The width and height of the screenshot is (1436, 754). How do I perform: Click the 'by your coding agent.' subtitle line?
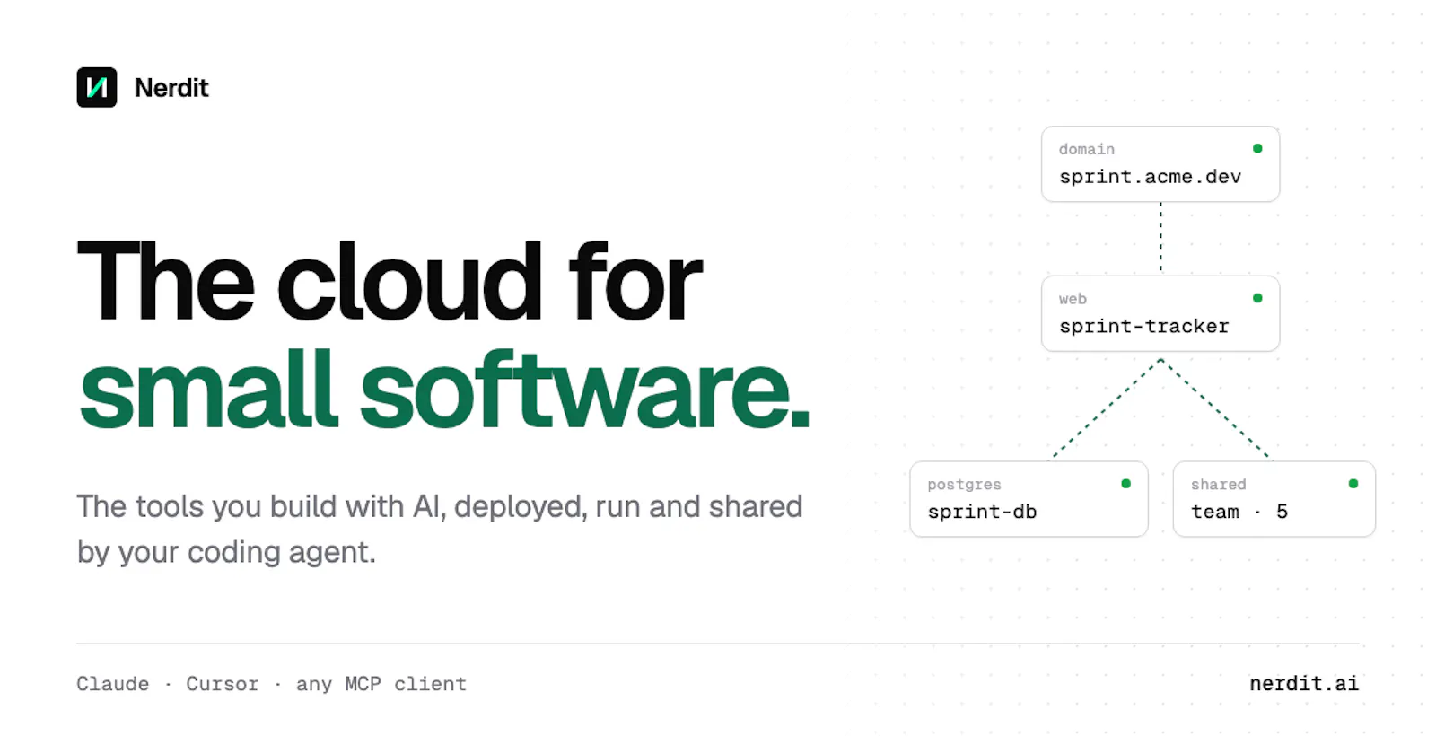coord(226,552)
